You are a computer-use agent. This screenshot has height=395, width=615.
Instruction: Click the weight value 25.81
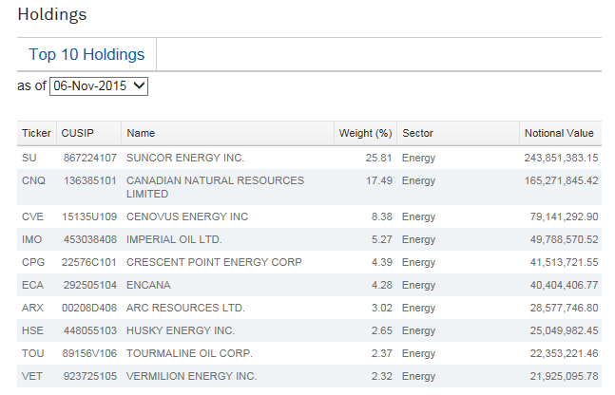point(379,158)
